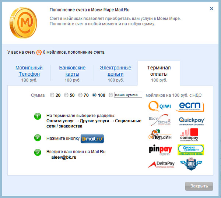Click the heading 'Пополнение счета в Моем Мире Mail.Ru'
Screen dimensions: 221x198
(90, 10)
